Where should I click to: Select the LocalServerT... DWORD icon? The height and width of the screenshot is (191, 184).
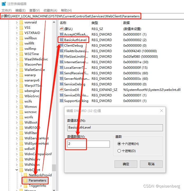(x=62, y=67)
